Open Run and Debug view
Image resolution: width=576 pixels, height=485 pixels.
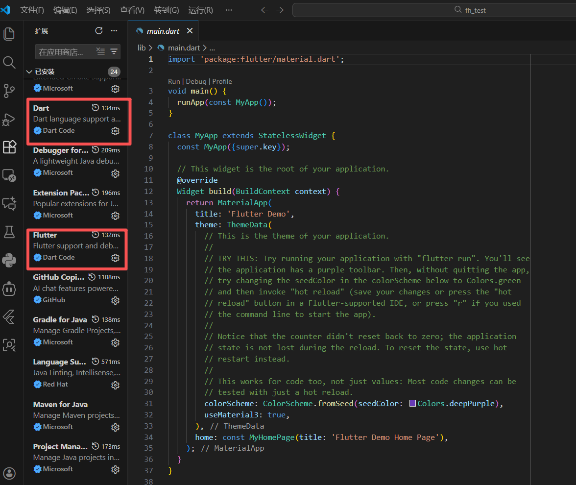(x=9, y=119)
